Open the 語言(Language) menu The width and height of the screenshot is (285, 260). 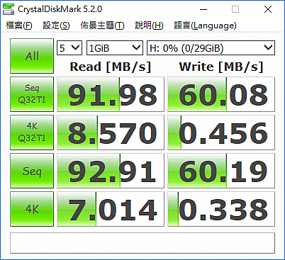(x=205, y=26)
